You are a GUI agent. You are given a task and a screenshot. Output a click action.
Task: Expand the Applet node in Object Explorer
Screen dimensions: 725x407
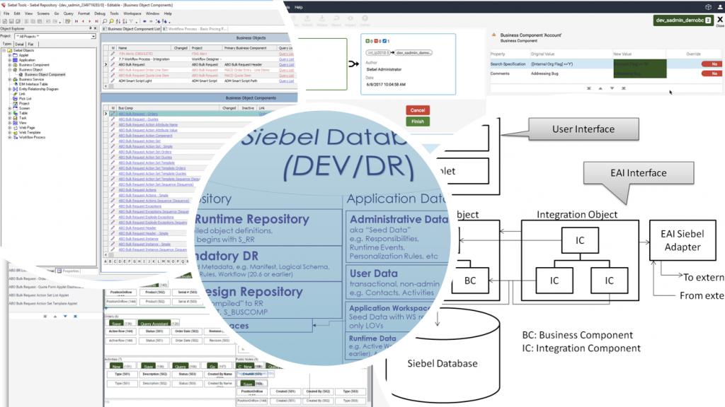(10, 55)
